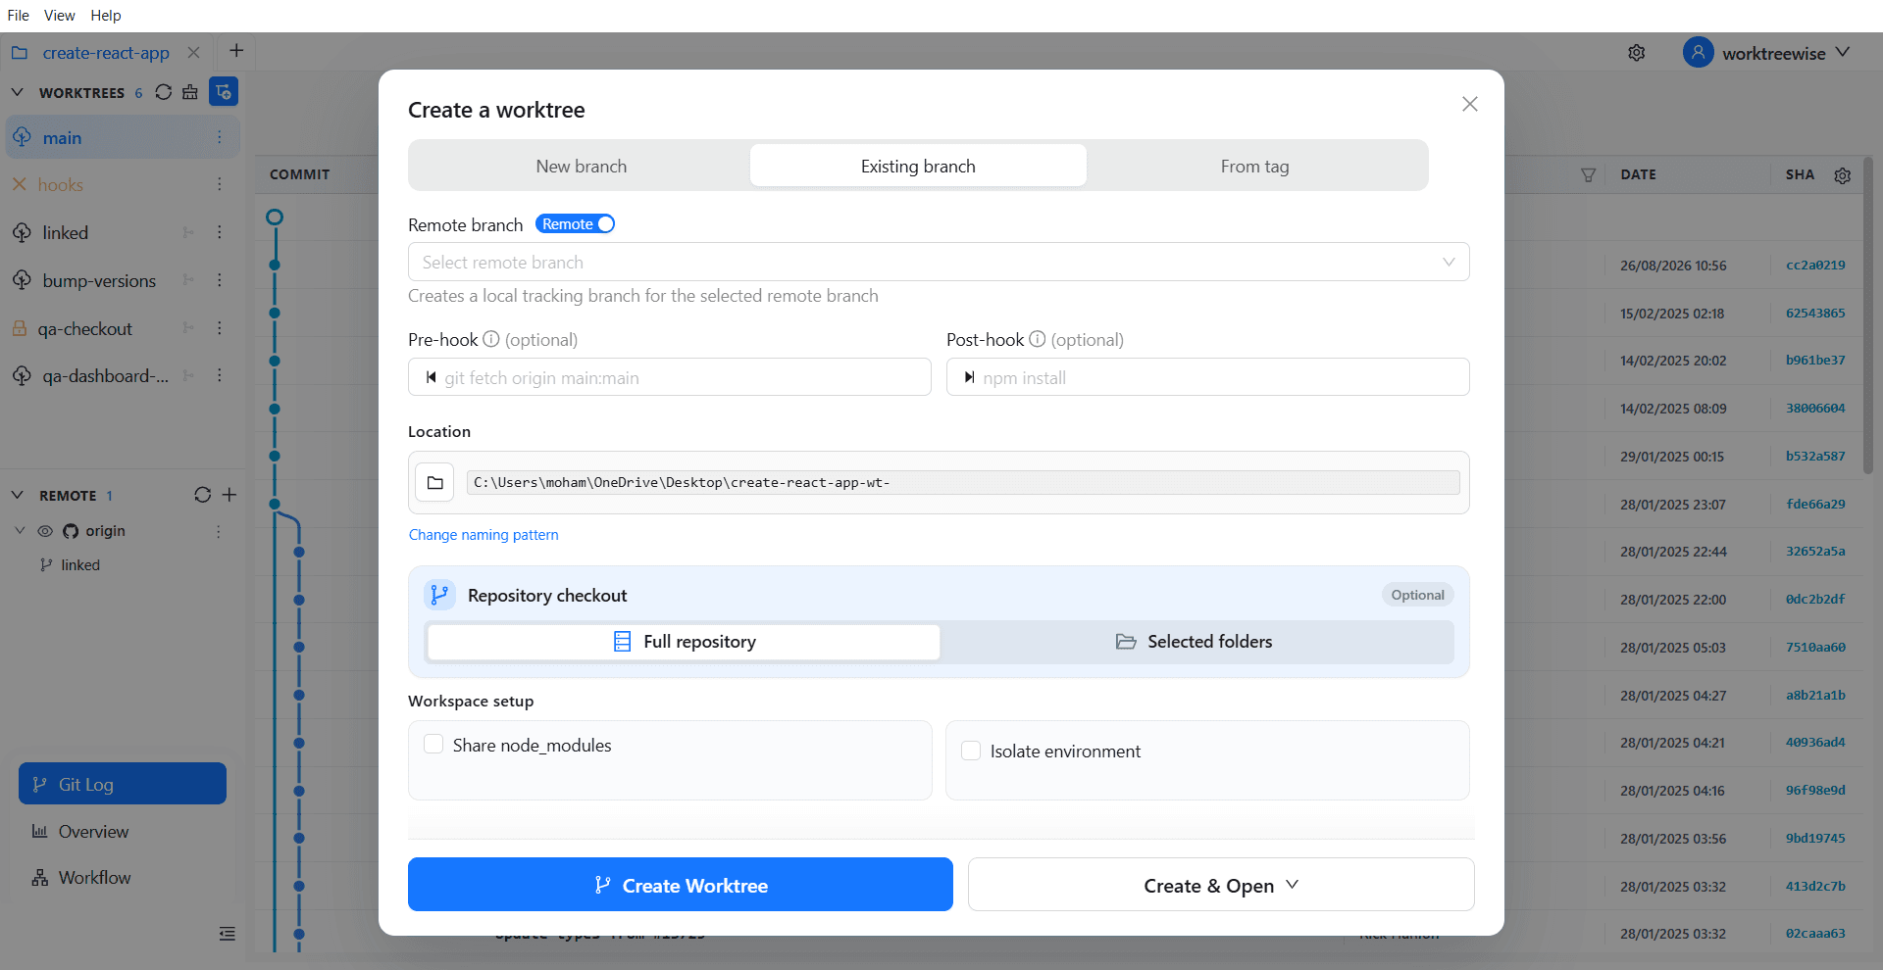The height and width of the screenshot is (970, 1883).
Task: Select the qa-checkout worktree
Action: (85, 329)
